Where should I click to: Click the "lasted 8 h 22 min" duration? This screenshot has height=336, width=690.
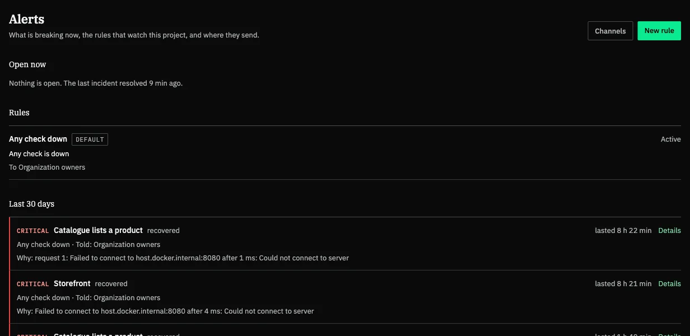[623, 230]
